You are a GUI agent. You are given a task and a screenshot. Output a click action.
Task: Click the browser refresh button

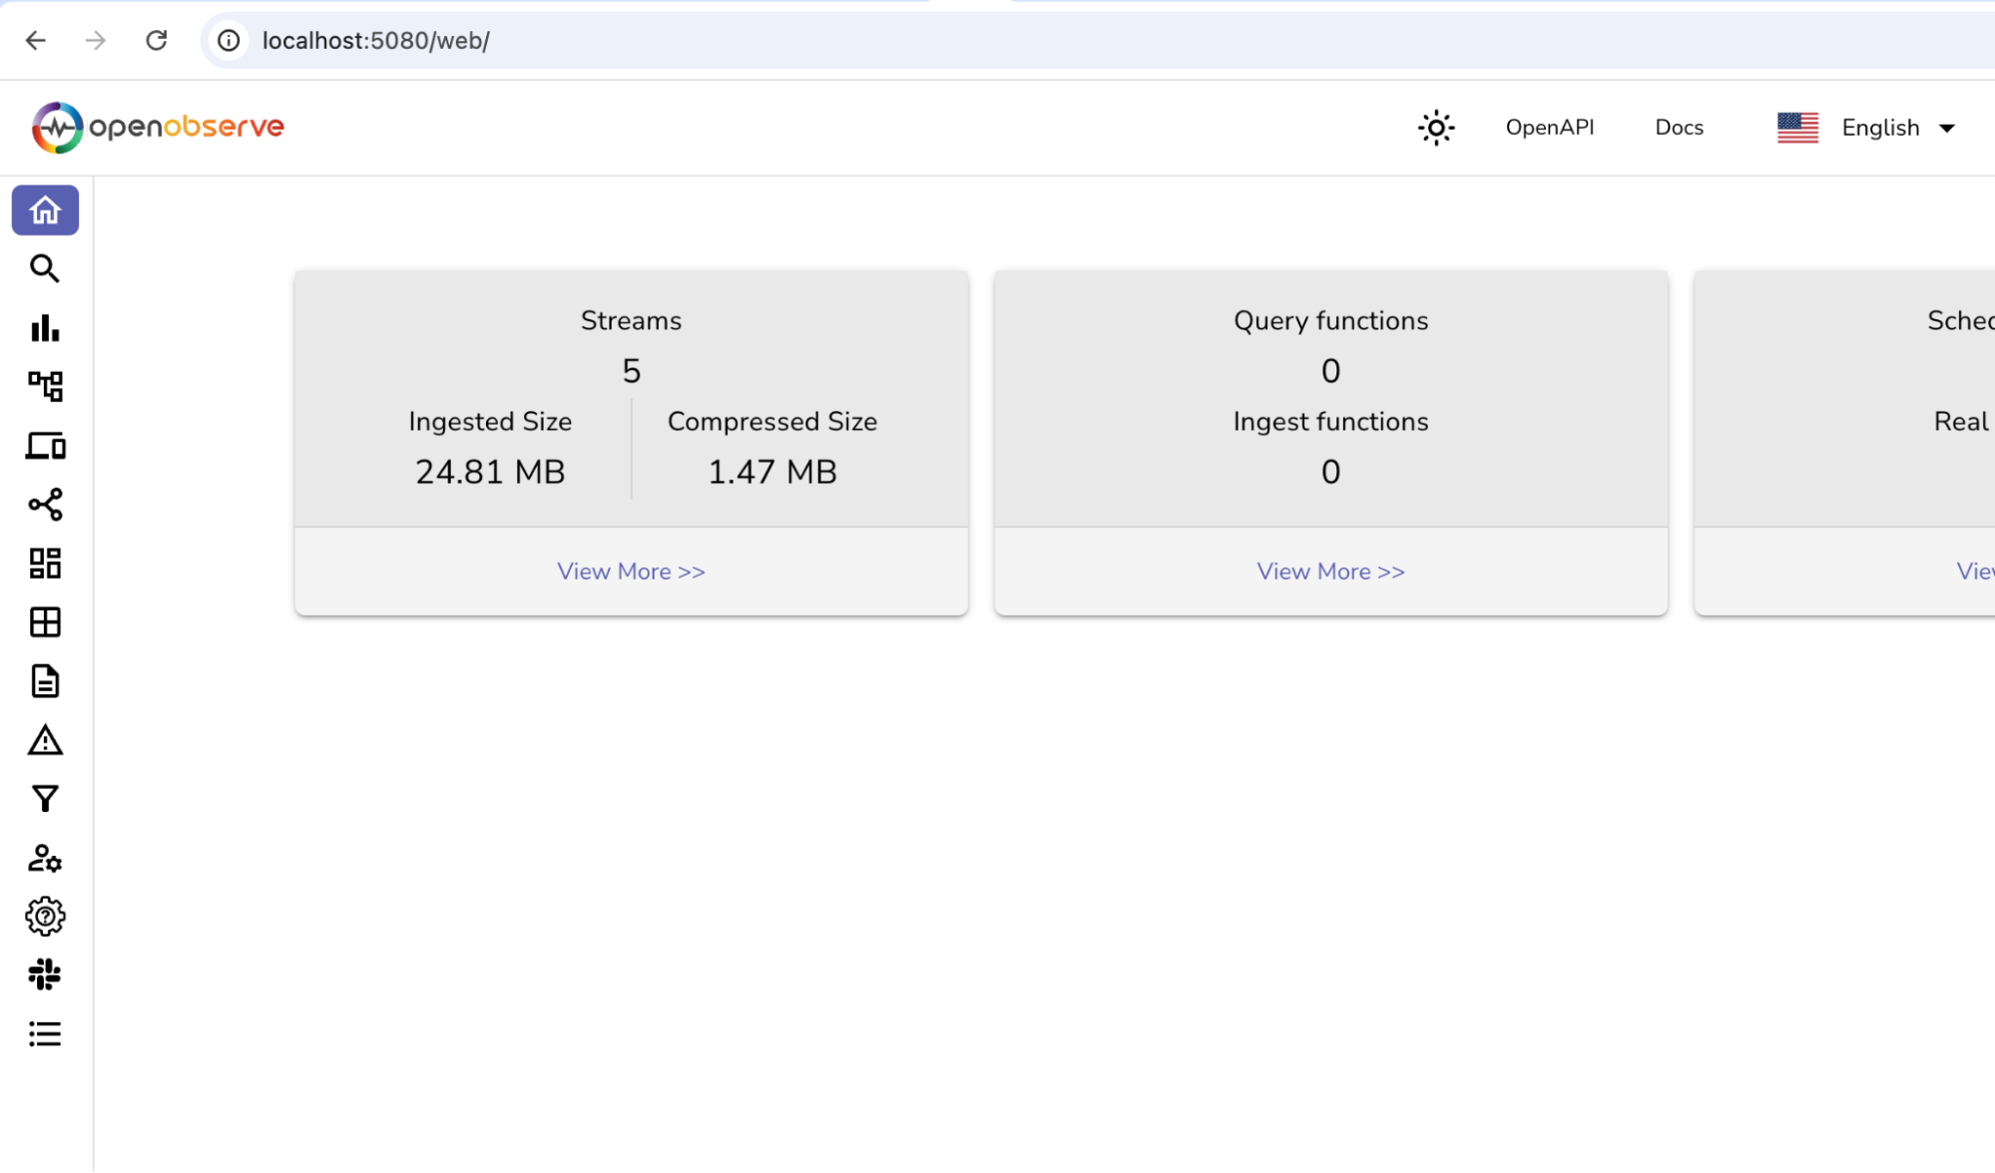(x=157, y=39)
